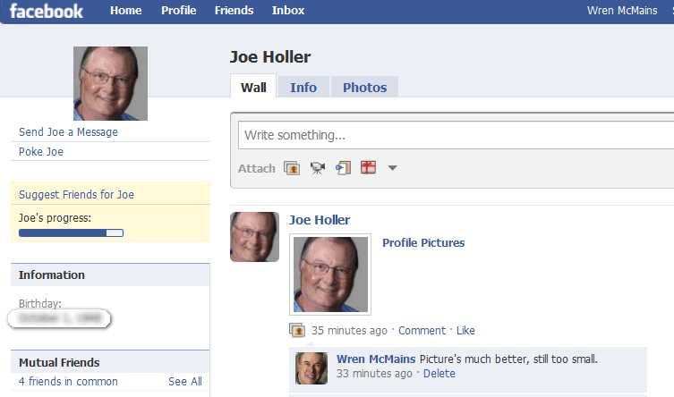This screenshot has height=397, width=674.
Task: Click the Mutual Friends section header
Action: 110,362
